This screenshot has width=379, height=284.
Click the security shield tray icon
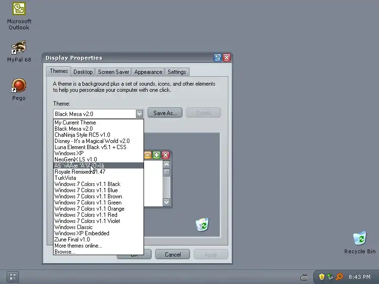(322, 277)
